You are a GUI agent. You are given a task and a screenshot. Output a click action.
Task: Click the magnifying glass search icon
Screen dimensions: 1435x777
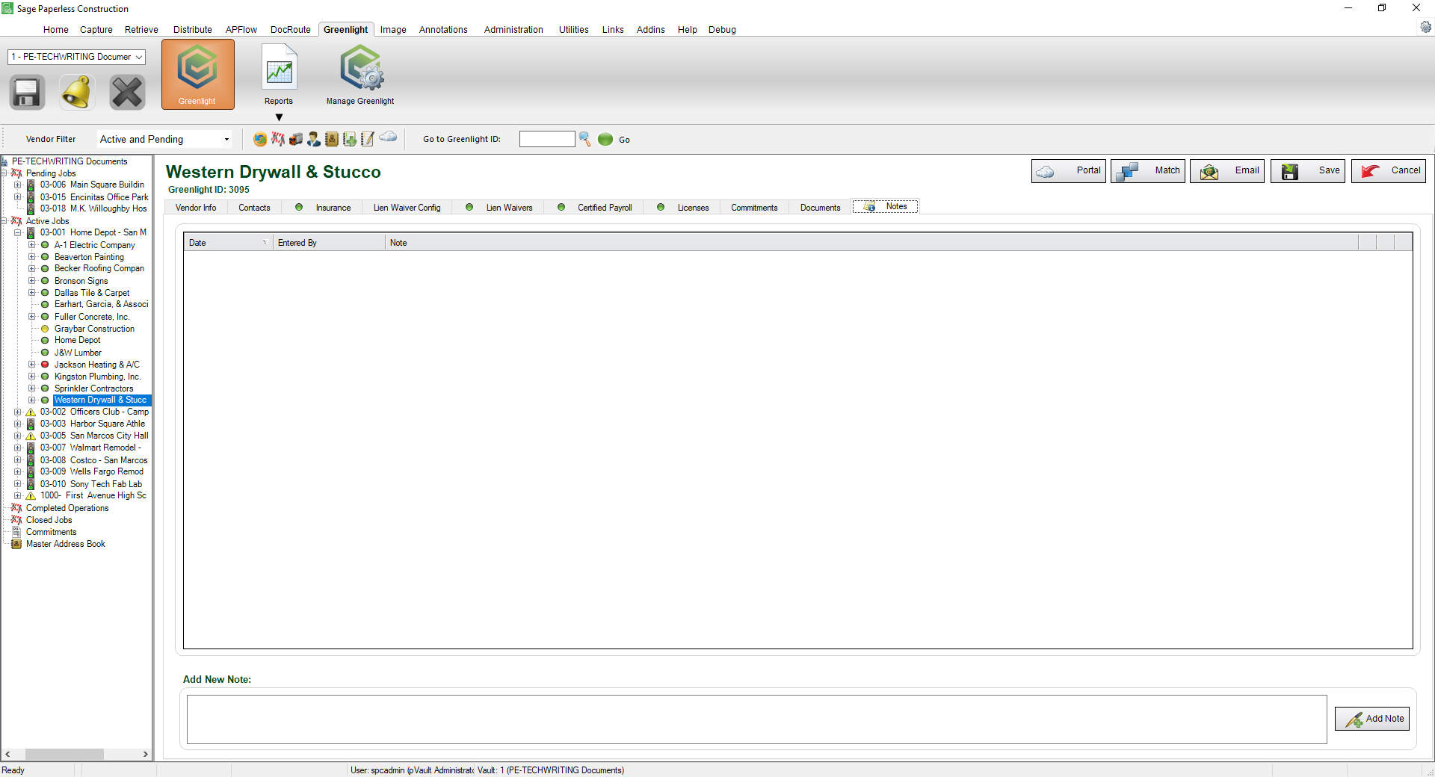point(585,139)
